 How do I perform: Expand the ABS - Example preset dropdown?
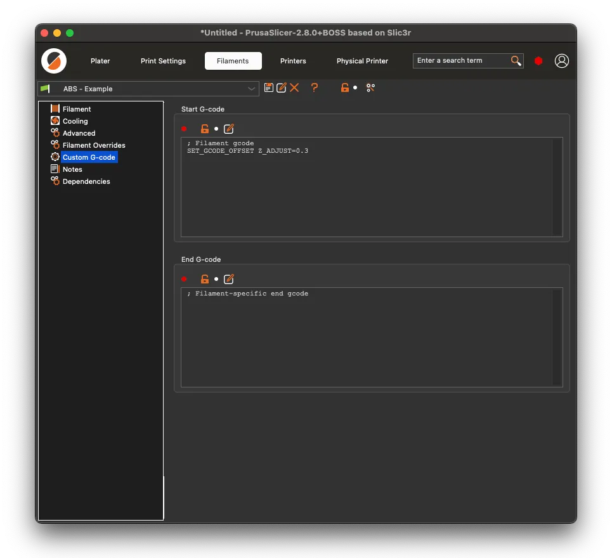(148, 89)
